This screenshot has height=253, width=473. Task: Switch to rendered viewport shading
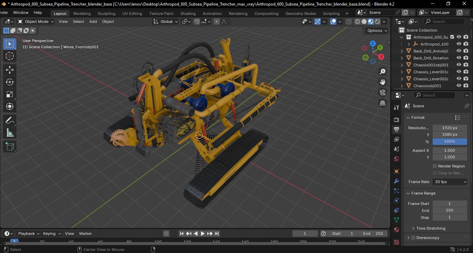tap(377, 22)
